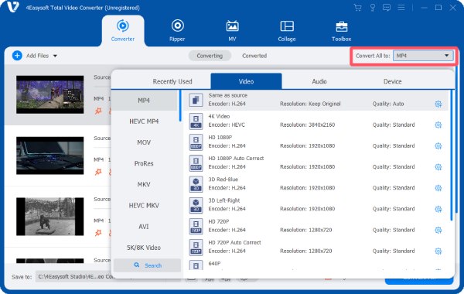Open settings gear for Same as source
Viewport: 464px width, 294px height.
click(x=438, y=104)
